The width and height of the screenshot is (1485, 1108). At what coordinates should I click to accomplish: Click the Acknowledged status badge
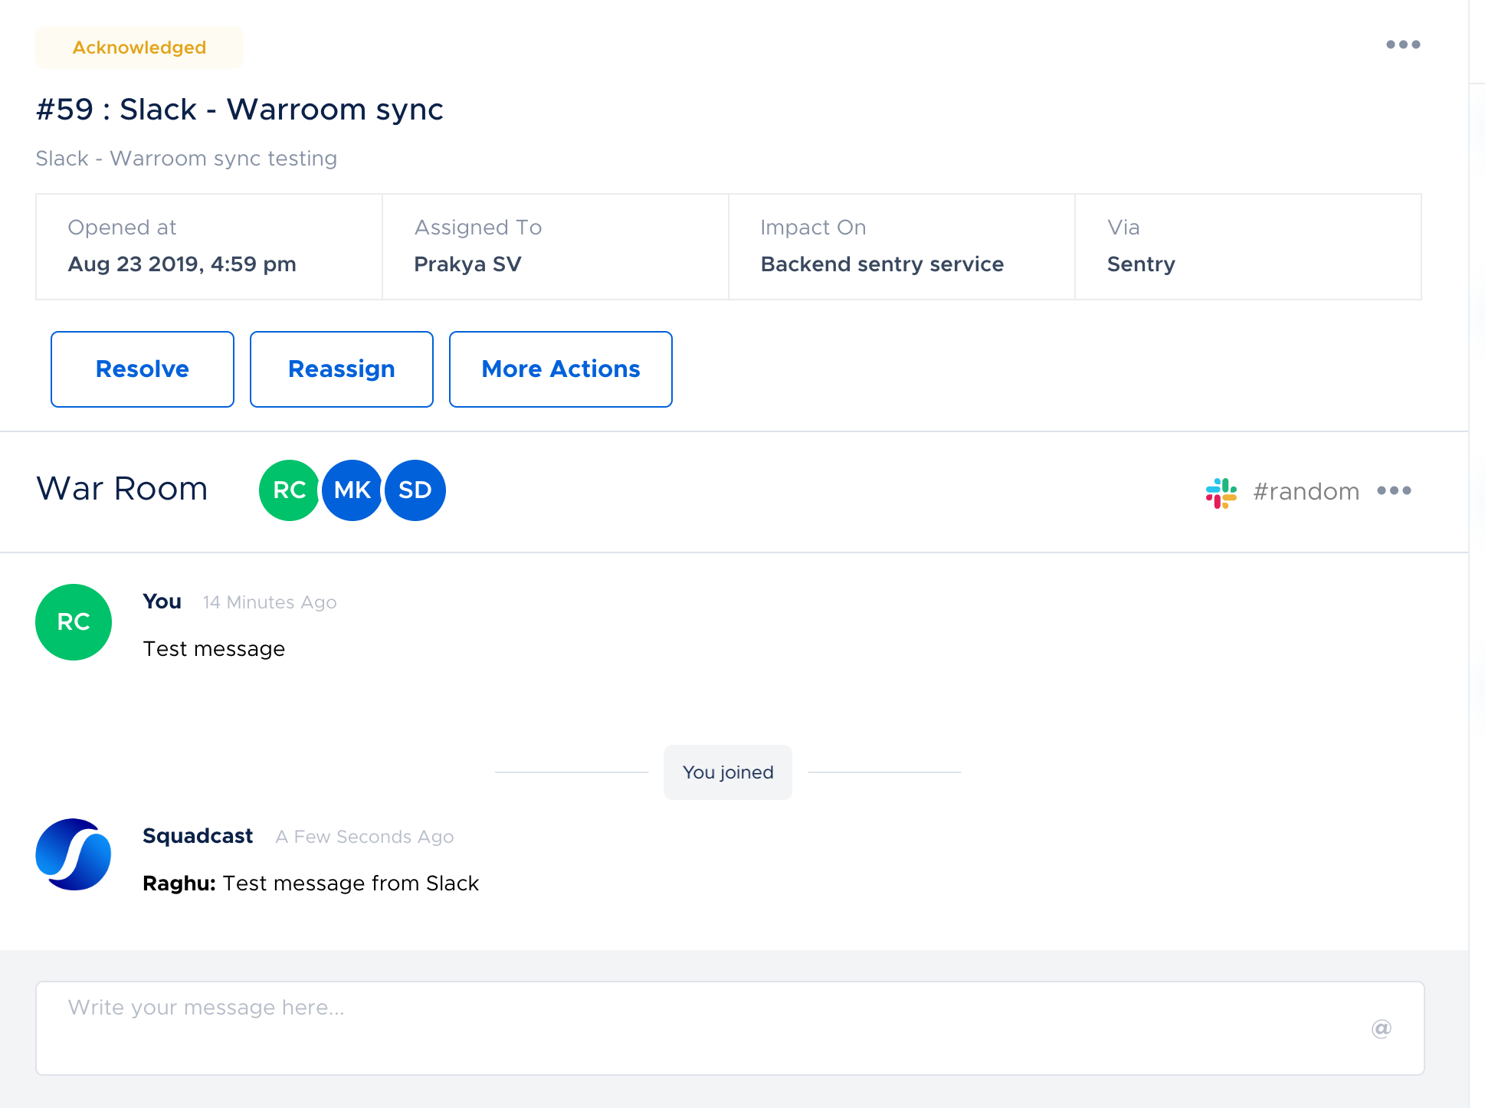pos(139,48)
